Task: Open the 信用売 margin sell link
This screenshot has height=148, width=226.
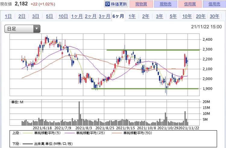Action: click(214, 4)
